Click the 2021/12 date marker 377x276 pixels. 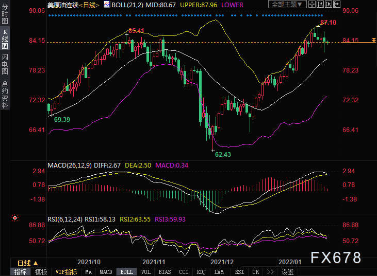pos(222,262)
